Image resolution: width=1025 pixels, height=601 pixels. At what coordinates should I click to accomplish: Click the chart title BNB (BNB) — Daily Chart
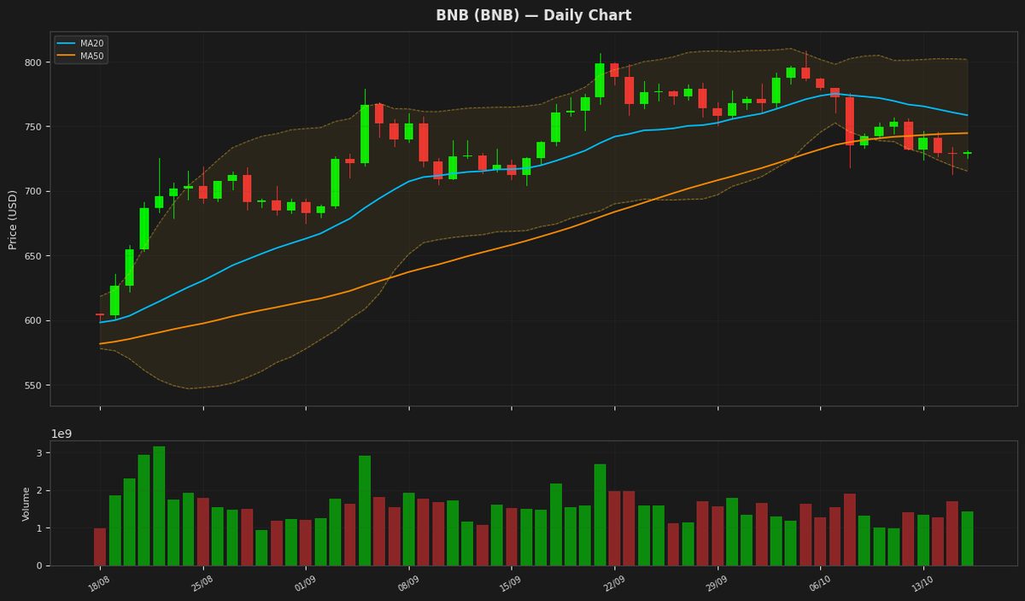click(534, 15)
